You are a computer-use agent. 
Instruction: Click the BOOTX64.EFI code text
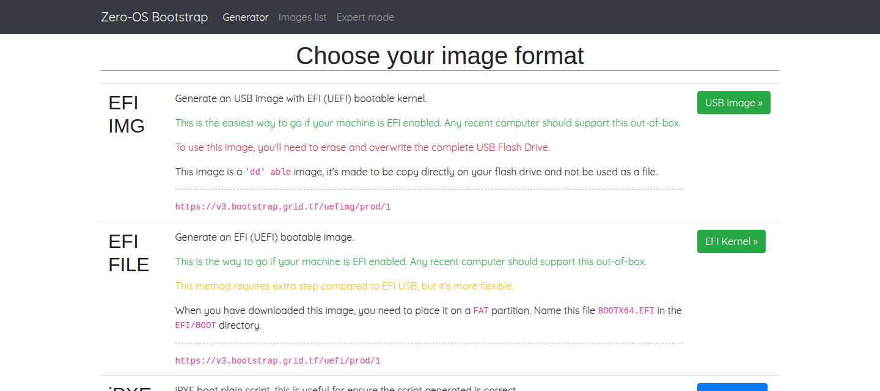[x=626, y=310]
